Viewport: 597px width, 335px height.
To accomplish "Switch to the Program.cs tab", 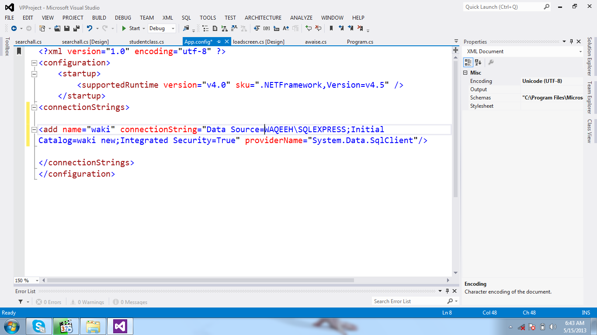I will [x=360, y=41].
